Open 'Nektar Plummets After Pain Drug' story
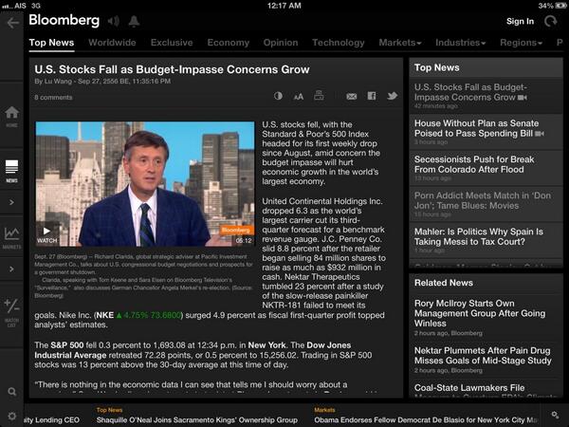 pyautogui.click(x=486, y=360)
